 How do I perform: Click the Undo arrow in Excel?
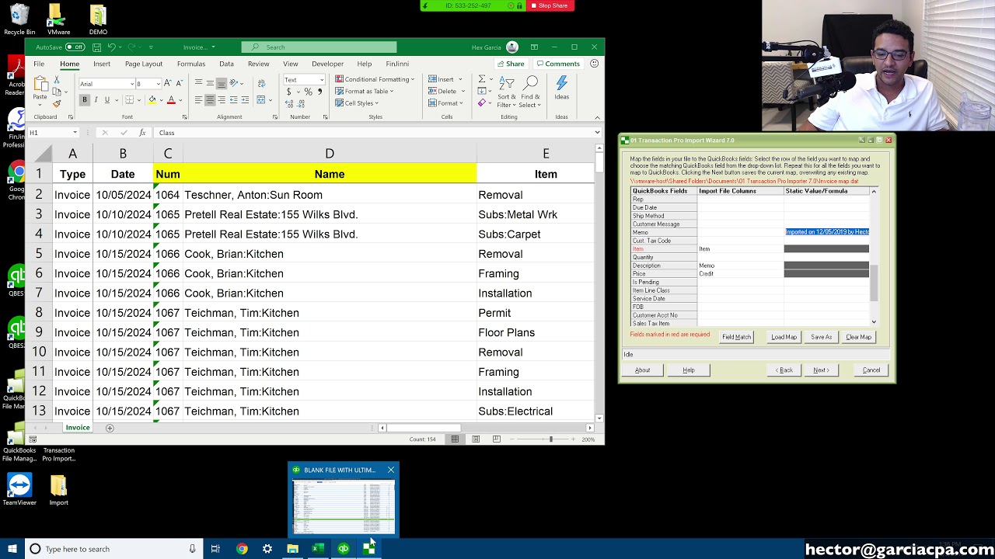112,47
